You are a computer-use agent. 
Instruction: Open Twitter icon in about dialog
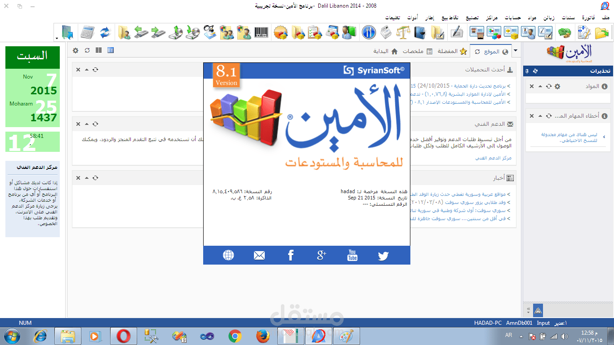pos(383,256)
